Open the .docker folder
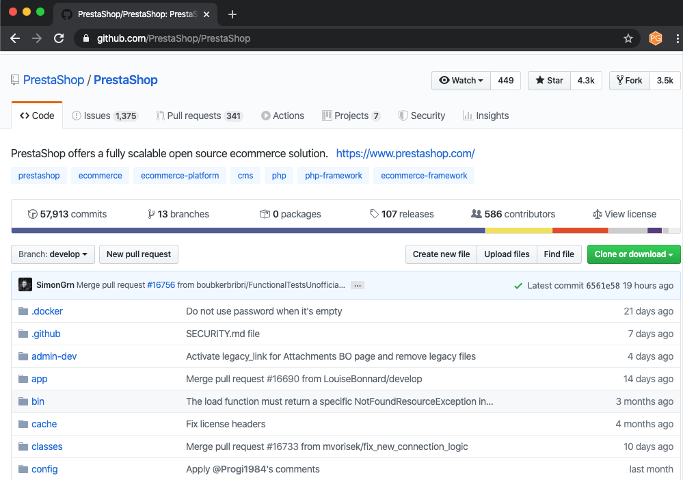683x480 pixels. click(x=47, y=311)
